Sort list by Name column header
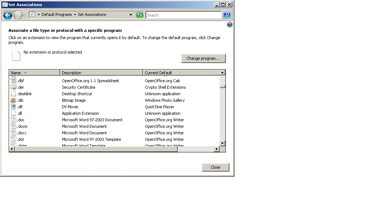The height and width of the screenshot is (223, 368). (34, 73)
